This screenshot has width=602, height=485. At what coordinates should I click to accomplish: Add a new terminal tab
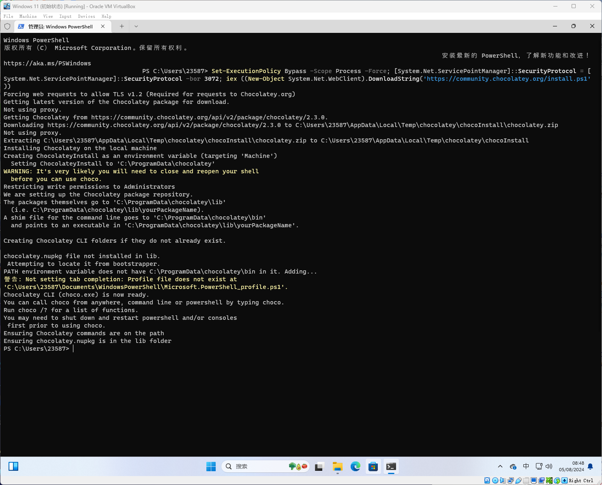[122, 26]
